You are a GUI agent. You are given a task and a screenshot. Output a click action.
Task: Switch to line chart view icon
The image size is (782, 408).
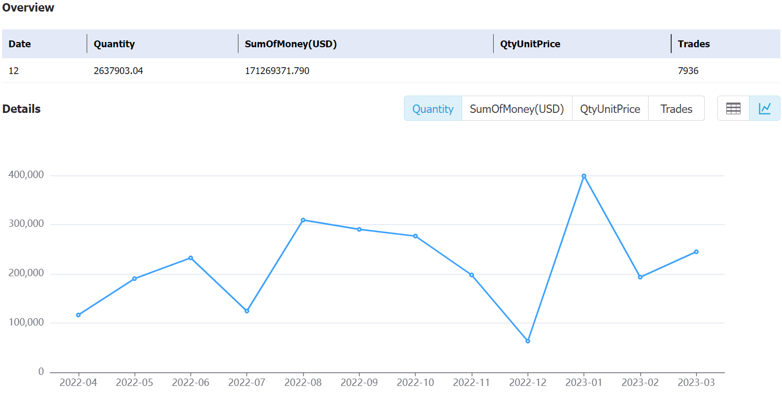point(765,109)
